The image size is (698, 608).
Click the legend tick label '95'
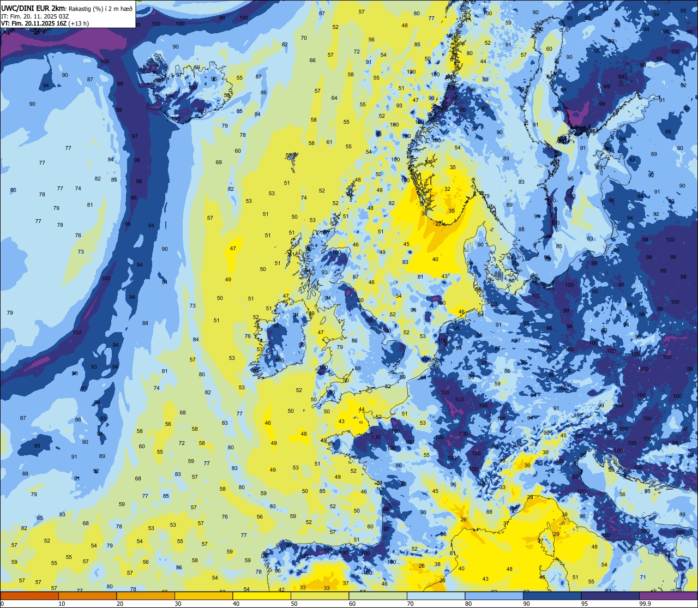[x=585, y=604]
